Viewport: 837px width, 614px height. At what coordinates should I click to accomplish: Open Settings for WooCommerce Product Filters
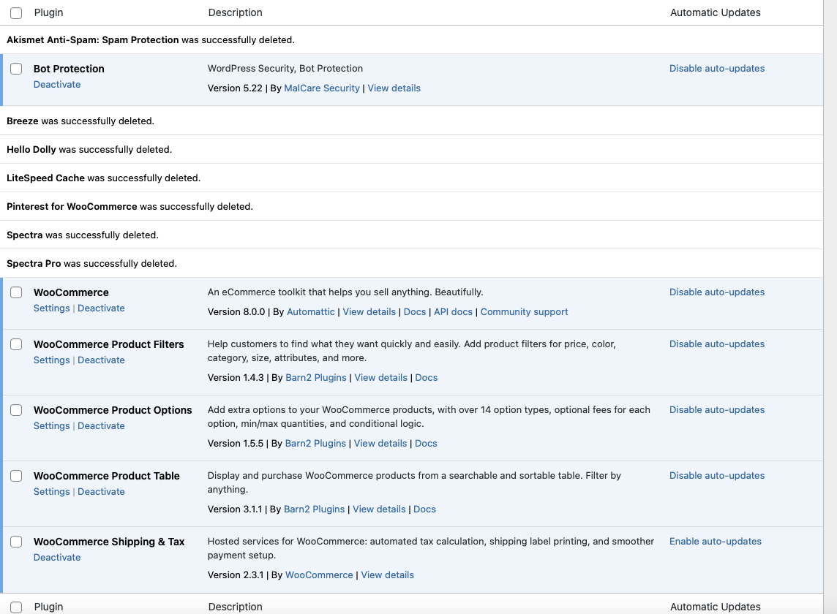click(52, 360)
